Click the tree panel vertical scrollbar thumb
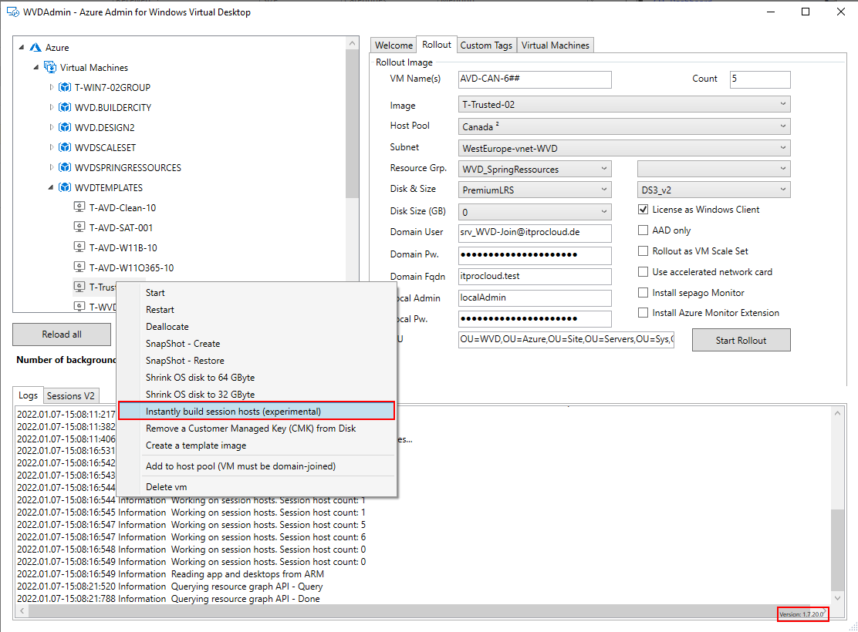858x632 pixels. point(353,123)
